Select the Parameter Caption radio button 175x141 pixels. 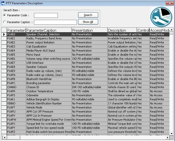pos(5,22)
